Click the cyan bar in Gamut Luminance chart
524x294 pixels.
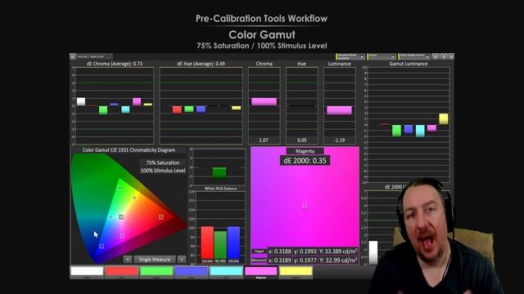click(x=420, y=131)
